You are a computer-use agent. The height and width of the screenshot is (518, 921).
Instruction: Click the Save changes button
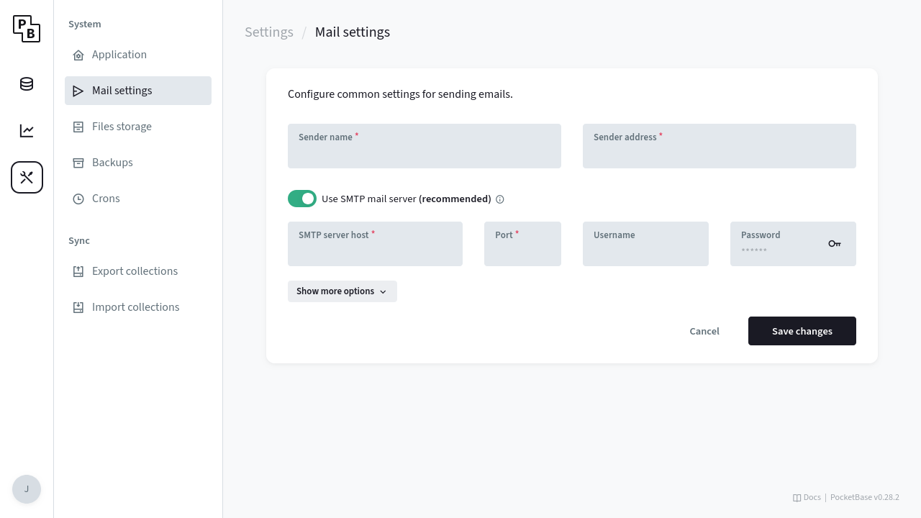802,331
